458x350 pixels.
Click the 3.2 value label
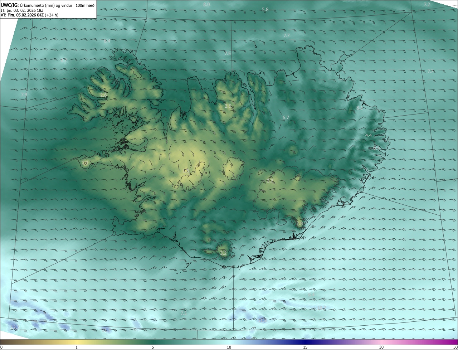tap(223, 253)
